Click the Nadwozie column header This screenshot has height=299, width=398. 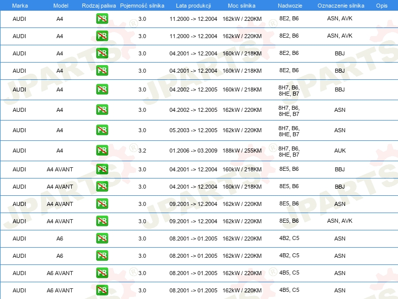(290, 6)
